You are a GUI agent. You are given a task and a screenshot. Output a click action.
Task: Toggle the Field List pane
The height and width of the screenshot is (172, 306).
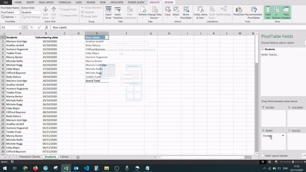[x=268, y=12]
